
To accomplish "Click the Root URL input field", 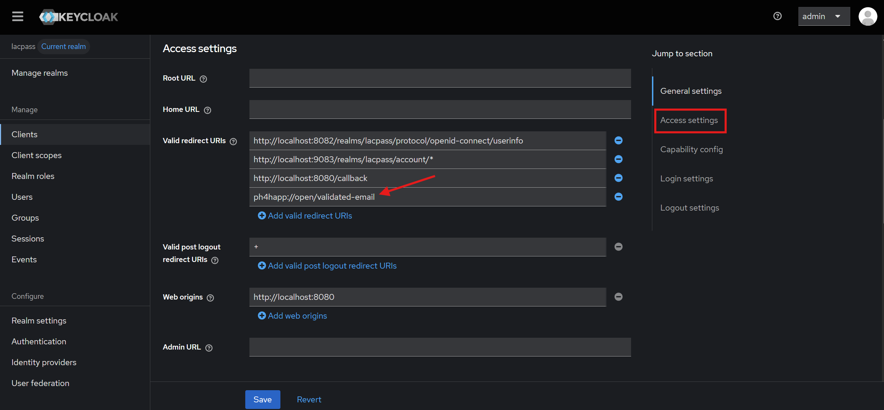I will [x=440, y=78].
